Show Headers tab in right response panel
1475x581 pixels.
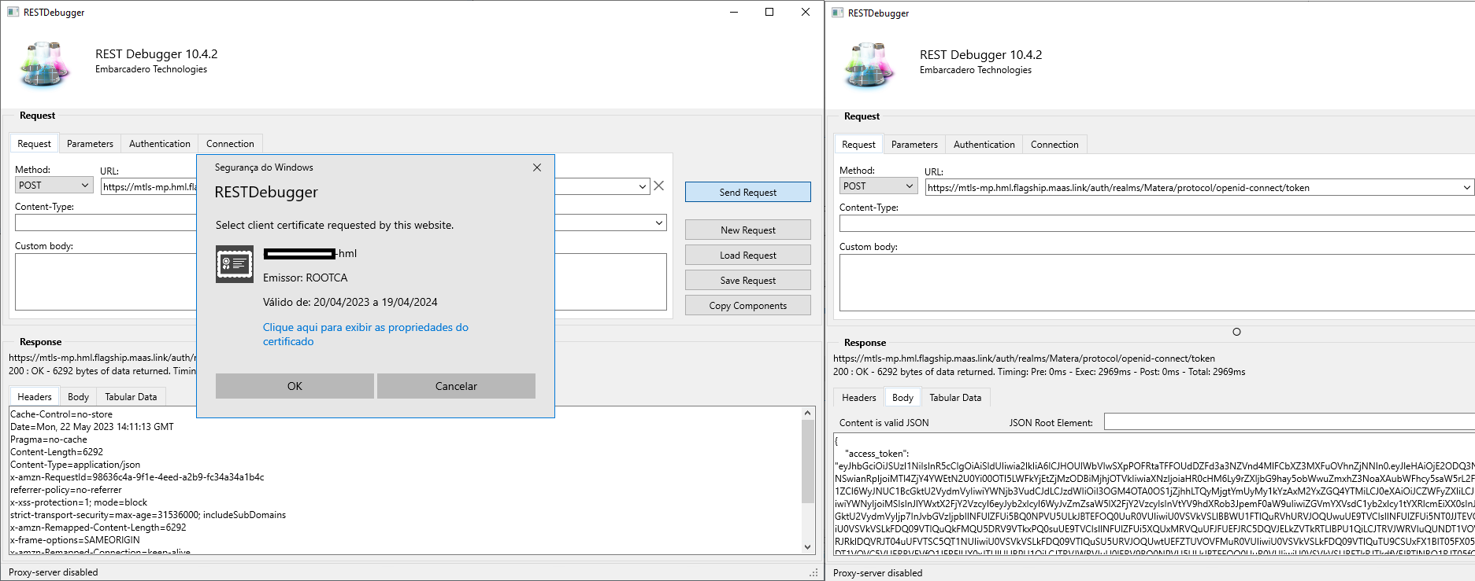coord(858,398)
